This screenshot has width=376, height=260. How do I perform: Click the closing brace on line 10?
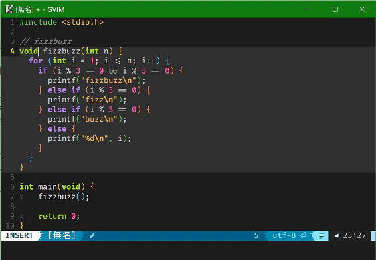[22, 225]
